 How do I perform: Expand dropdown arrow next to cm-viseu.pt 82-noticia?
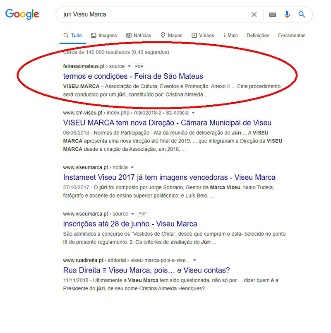(x=193, y=113)
